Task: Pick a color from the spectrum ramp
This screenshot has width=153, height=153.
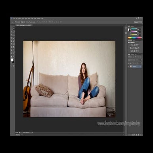Action: click(x=135, y=38)
